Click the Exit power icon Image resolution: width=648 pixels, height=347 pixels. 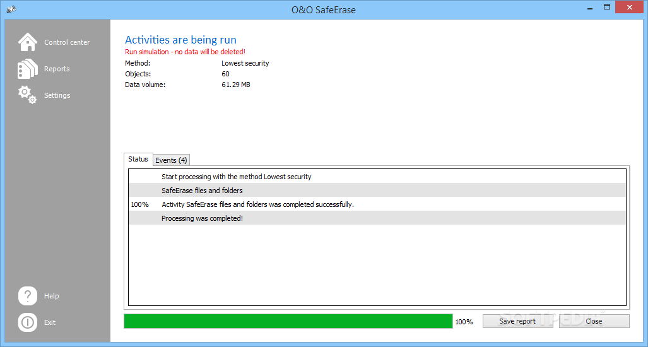point(28,322)
